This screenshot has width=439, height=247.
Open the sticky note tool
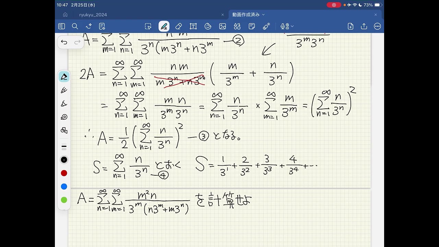coord(252,26)
